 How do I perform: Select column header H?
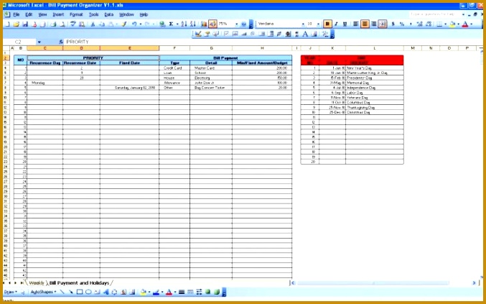point(262,48)
